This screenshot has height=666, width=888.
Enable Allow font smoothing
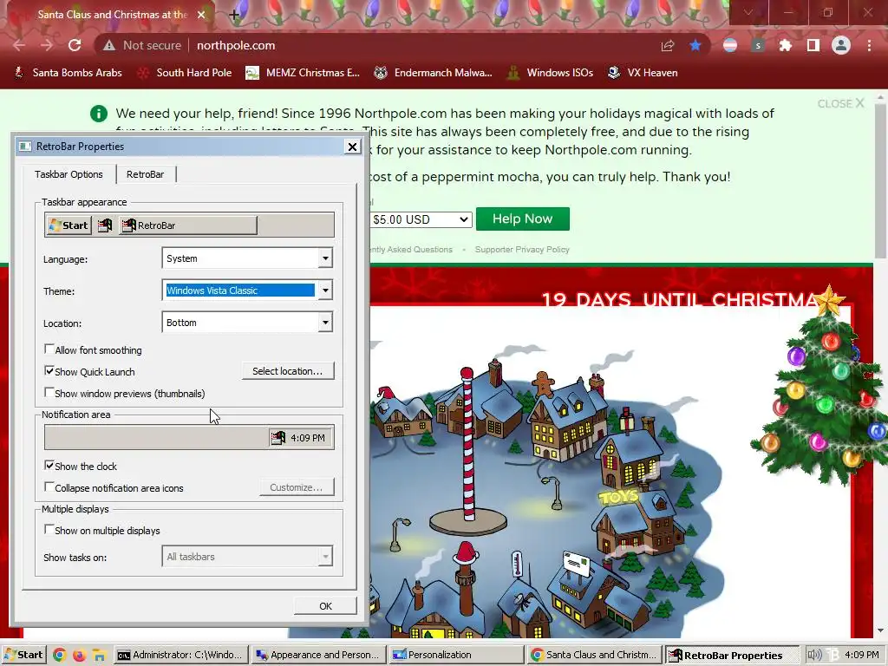tap(49, 349)
